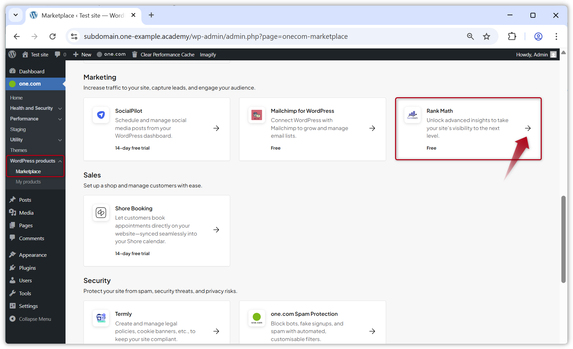
Task: Expand the Performance section chevron
Action: click(x=60, y=119)
